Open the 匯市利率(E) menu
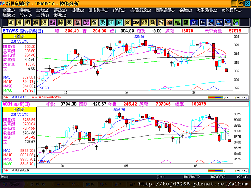 (x=98, y=10)
